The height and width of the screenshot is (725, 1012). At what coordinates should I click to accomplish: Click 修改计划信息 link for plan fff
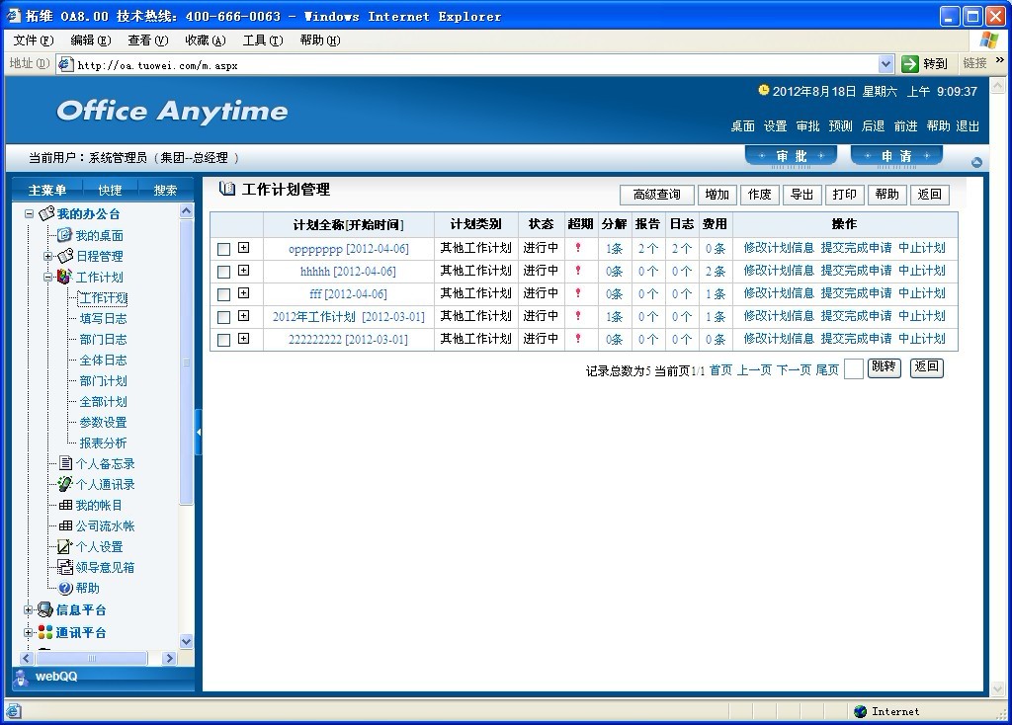779,293
